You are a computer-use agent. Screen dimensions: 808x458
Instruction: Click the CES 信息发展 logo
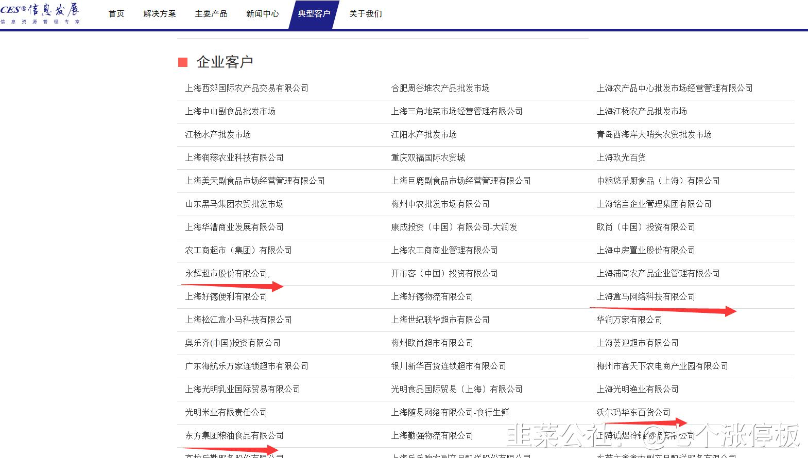pos(40,14)
